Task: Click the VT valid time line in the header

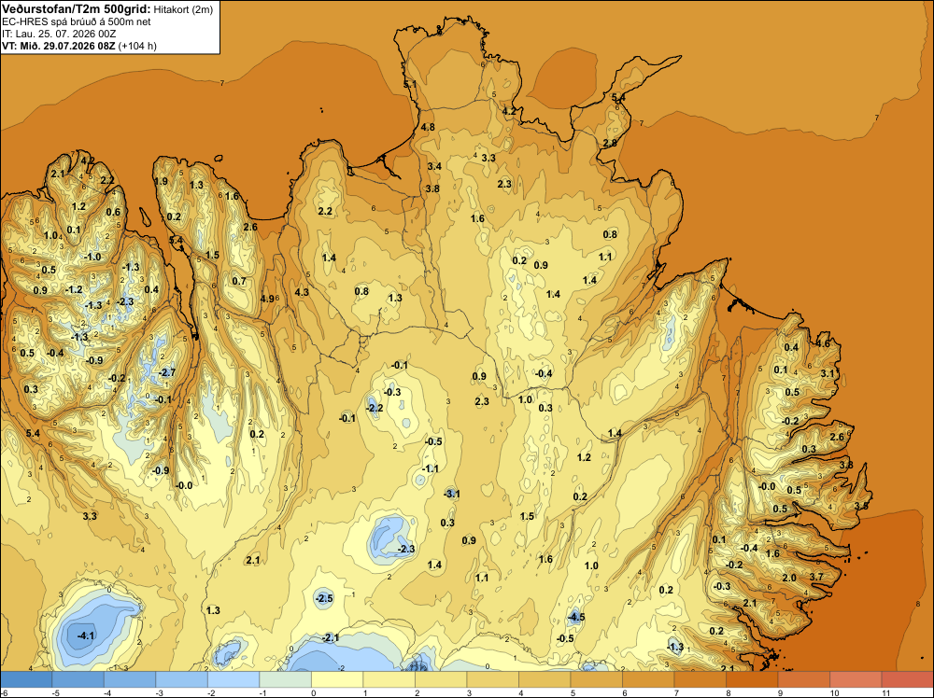Action: pyautogui.click(x=79, y=46)
